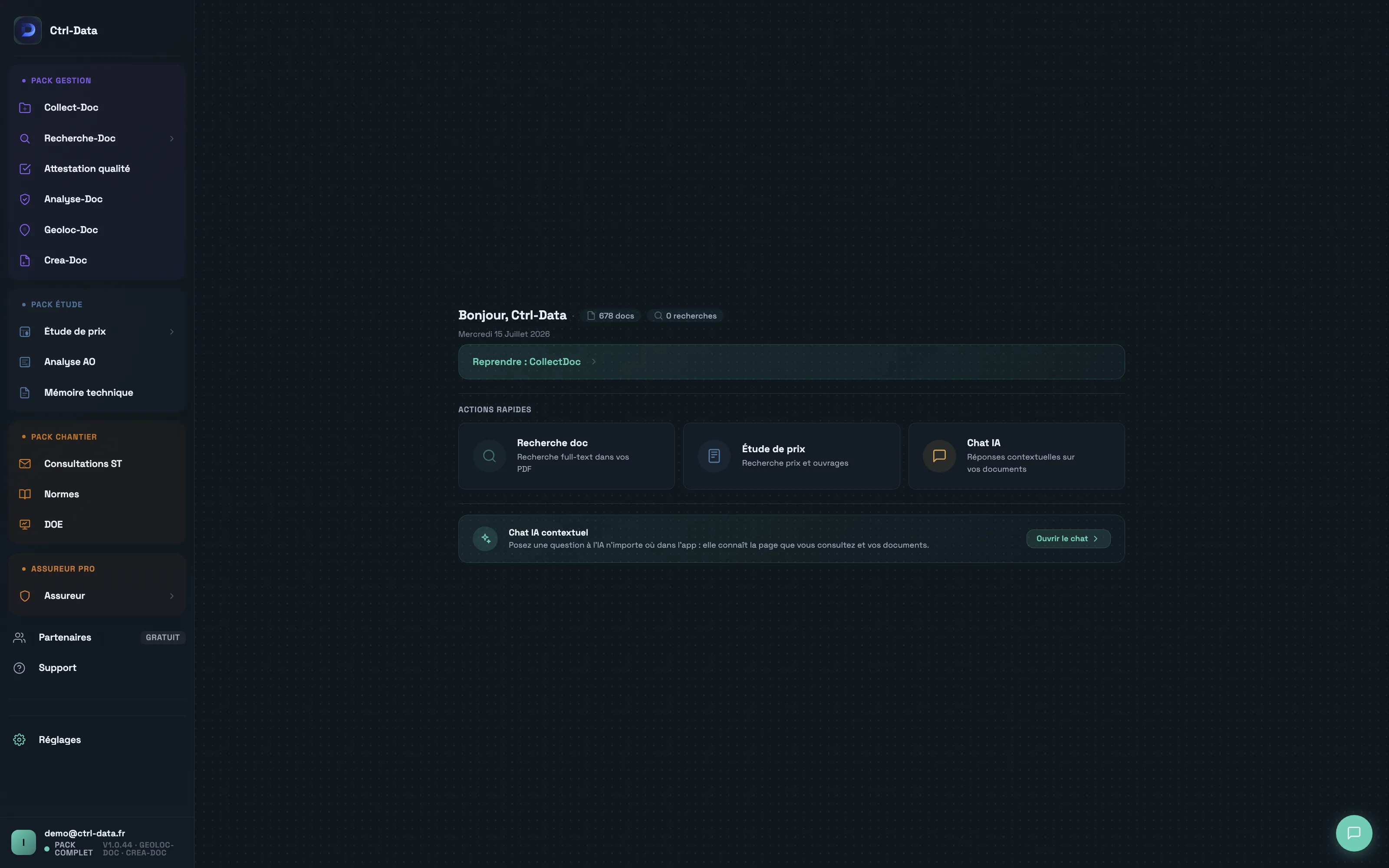
Task: Click the Réglages gear icon
Action: tap(19, 740)
